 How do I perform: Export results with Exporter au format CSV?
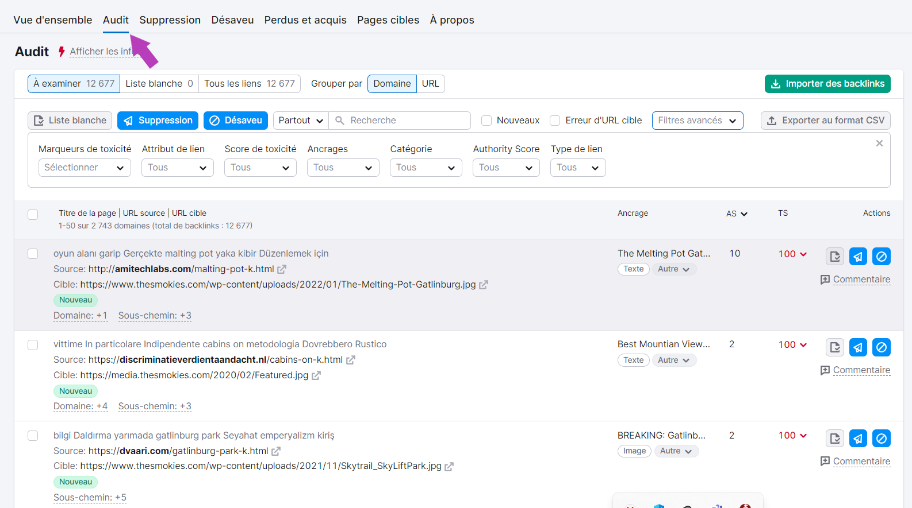826,121
